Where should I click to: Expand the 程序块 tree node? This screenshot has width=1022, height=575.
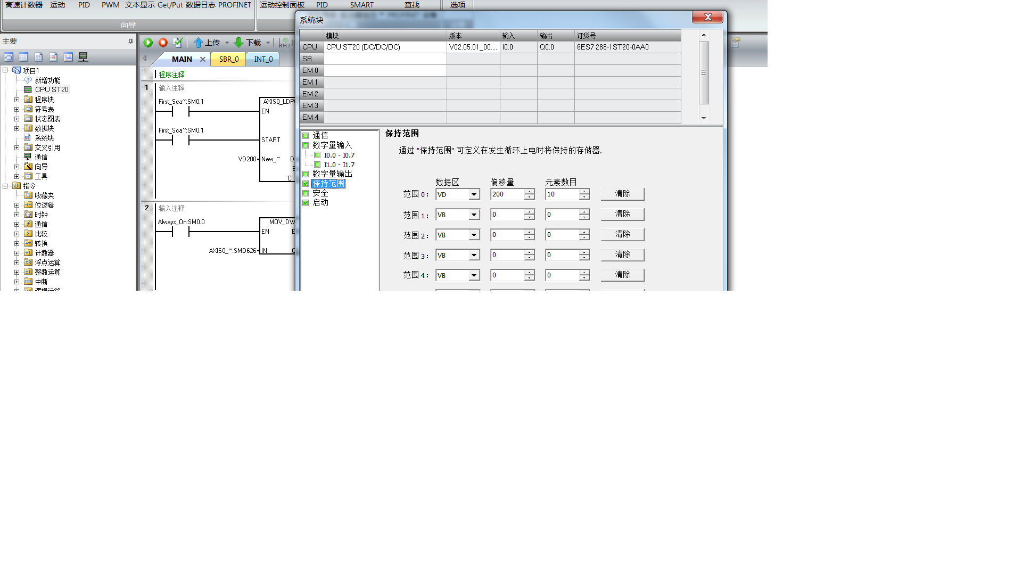[17, 100]
